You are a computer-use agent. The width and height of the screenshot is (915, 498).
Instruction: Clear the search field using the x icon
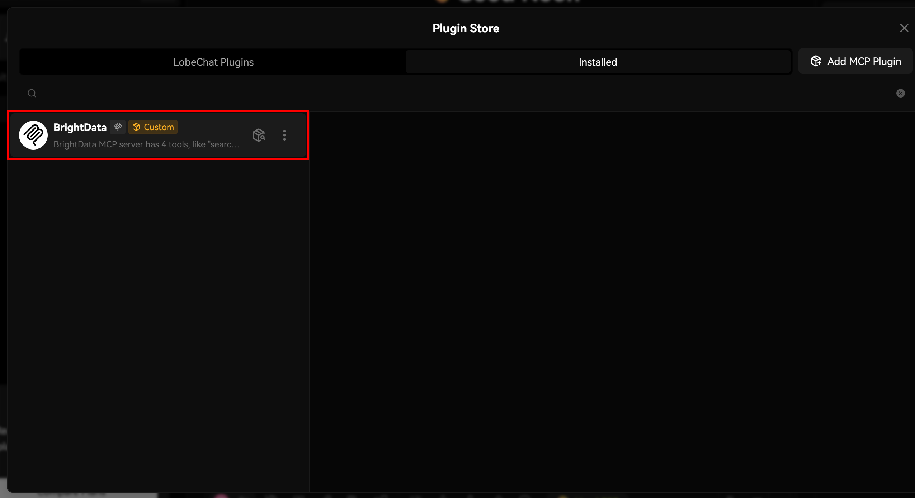[900, 93]
